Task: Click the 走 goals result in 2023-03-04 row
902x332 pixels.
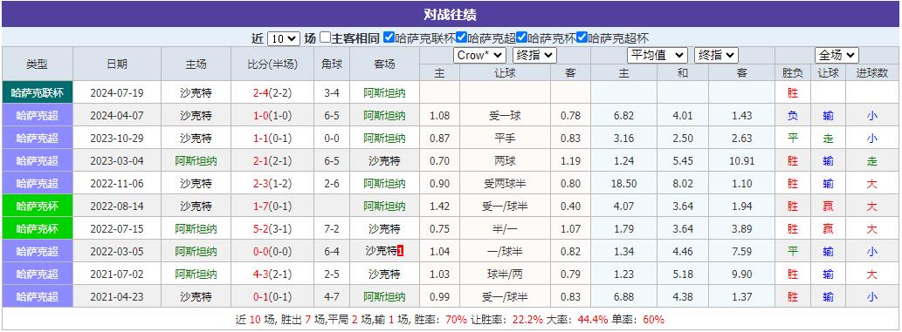Action: (x=872, y=161)
